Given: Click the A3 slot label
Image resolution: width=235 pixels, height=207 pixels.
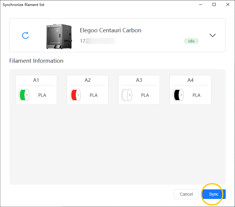Looking at the screenshot, I should [139, 80].
